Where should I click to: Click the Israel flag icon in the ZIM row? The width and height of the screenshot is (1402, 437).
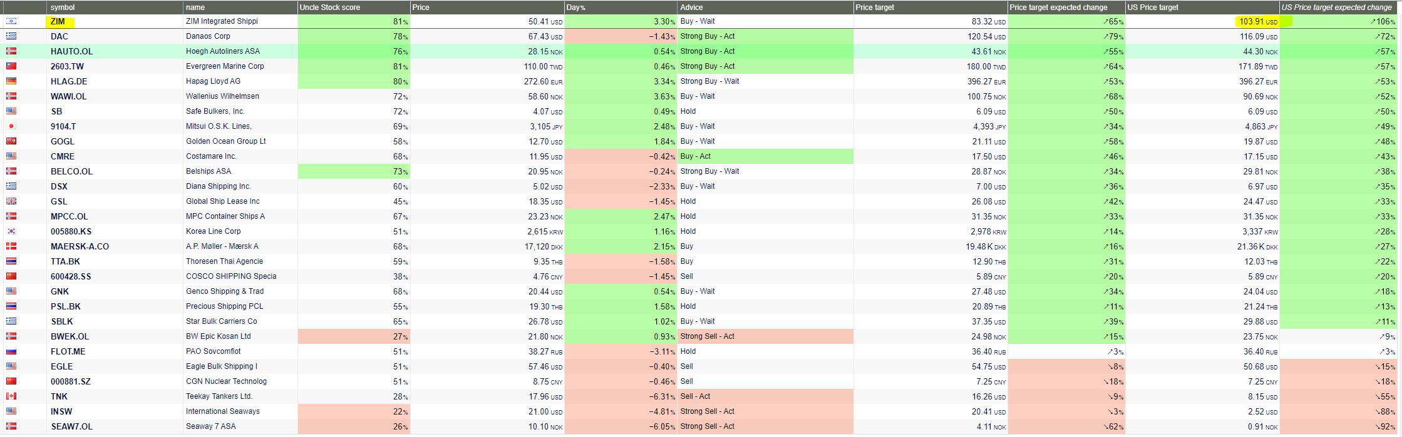pos(11,21)
